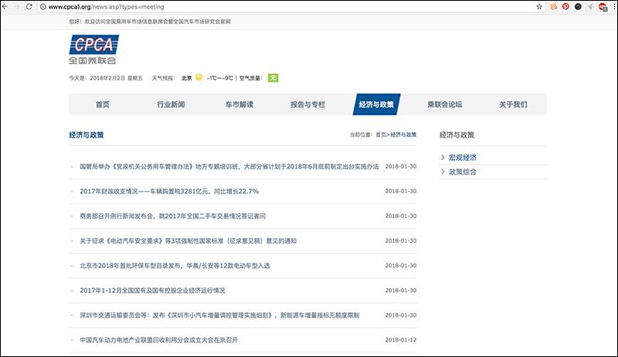This screenshot has width=618, height=357.
Task: Select the 经济与政策 navigation tab
Action: 376,104
